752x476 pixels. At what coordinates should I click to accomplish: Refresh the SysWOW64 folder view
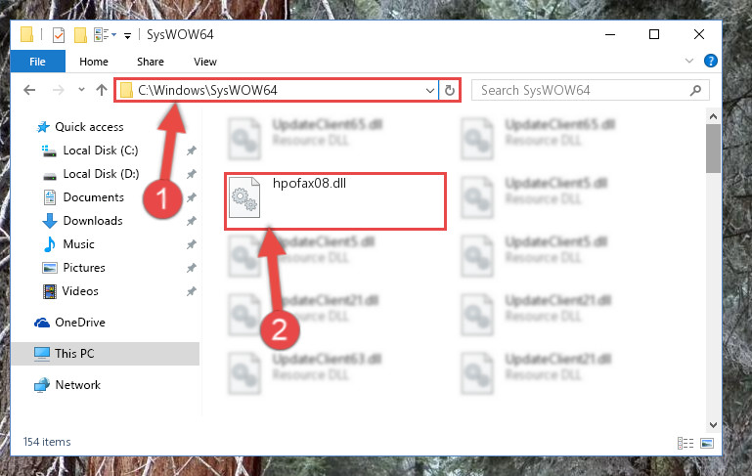tap(450, 90)
